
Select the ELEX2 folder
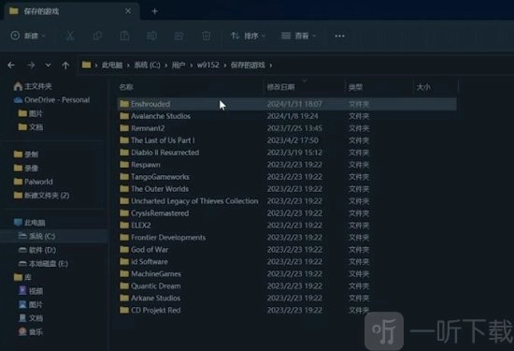click(x=136, y=226)
